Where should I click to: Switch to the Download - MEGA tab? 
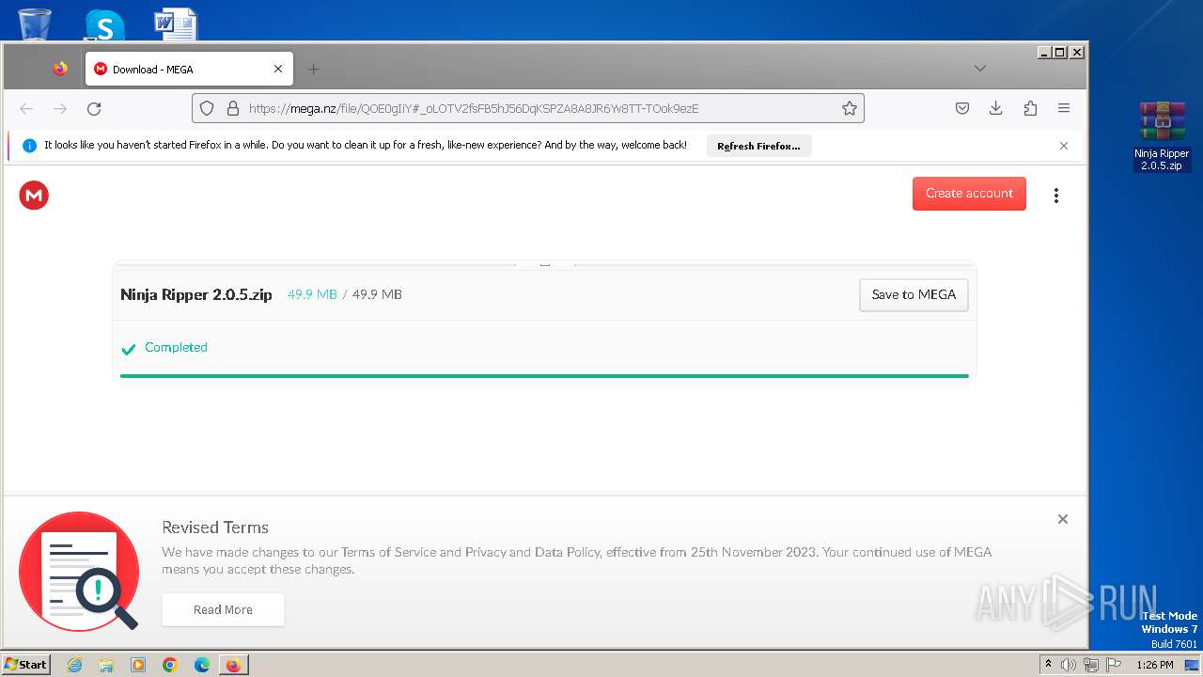point(189,69)
